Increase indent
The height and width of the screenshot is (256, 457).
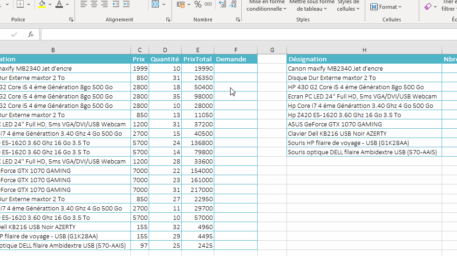point(126,4)
